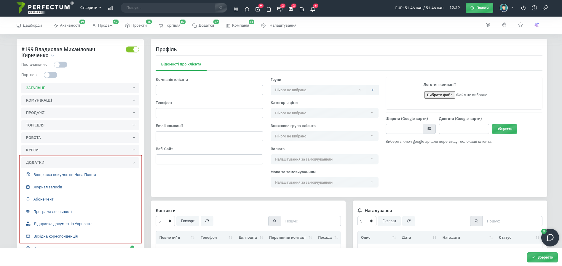Open the Продажі menu

pyautogui.click(x=103, y=25)
